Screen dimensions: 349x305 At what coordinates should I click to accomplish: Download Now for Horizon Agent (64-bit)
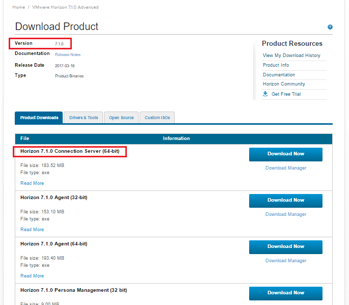click(286, 246)
